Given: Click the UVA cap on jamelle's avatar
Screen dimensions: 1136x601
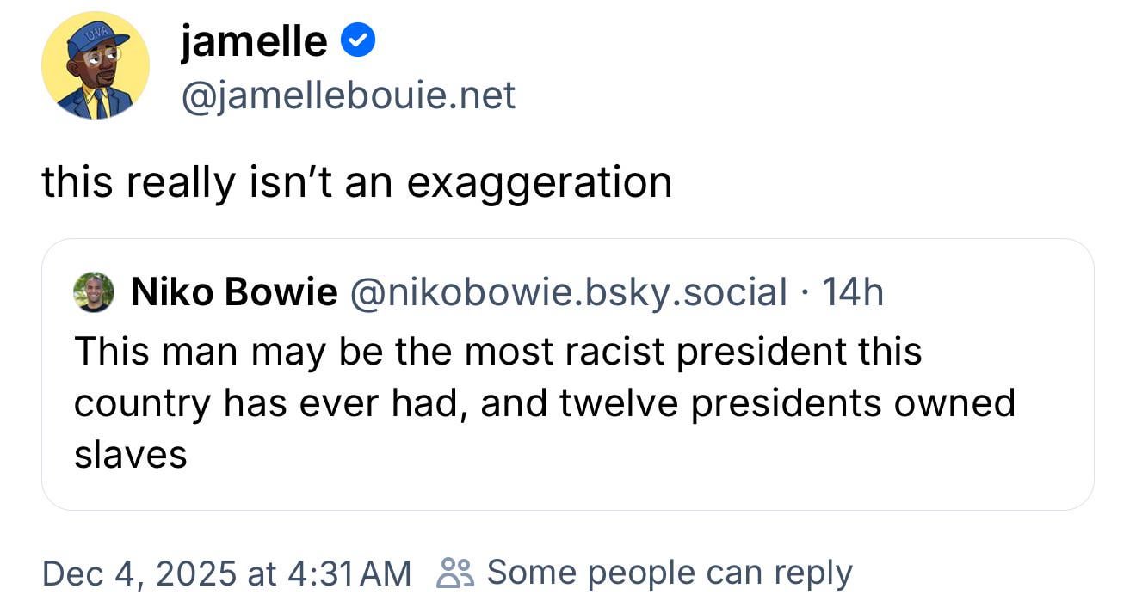Looking at the screenshot, I should [96, 37].
